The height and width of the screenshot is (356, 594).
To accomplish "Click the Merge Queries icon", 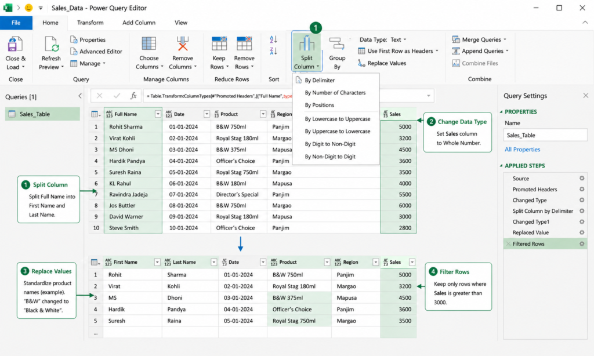I will click(456, 39).
